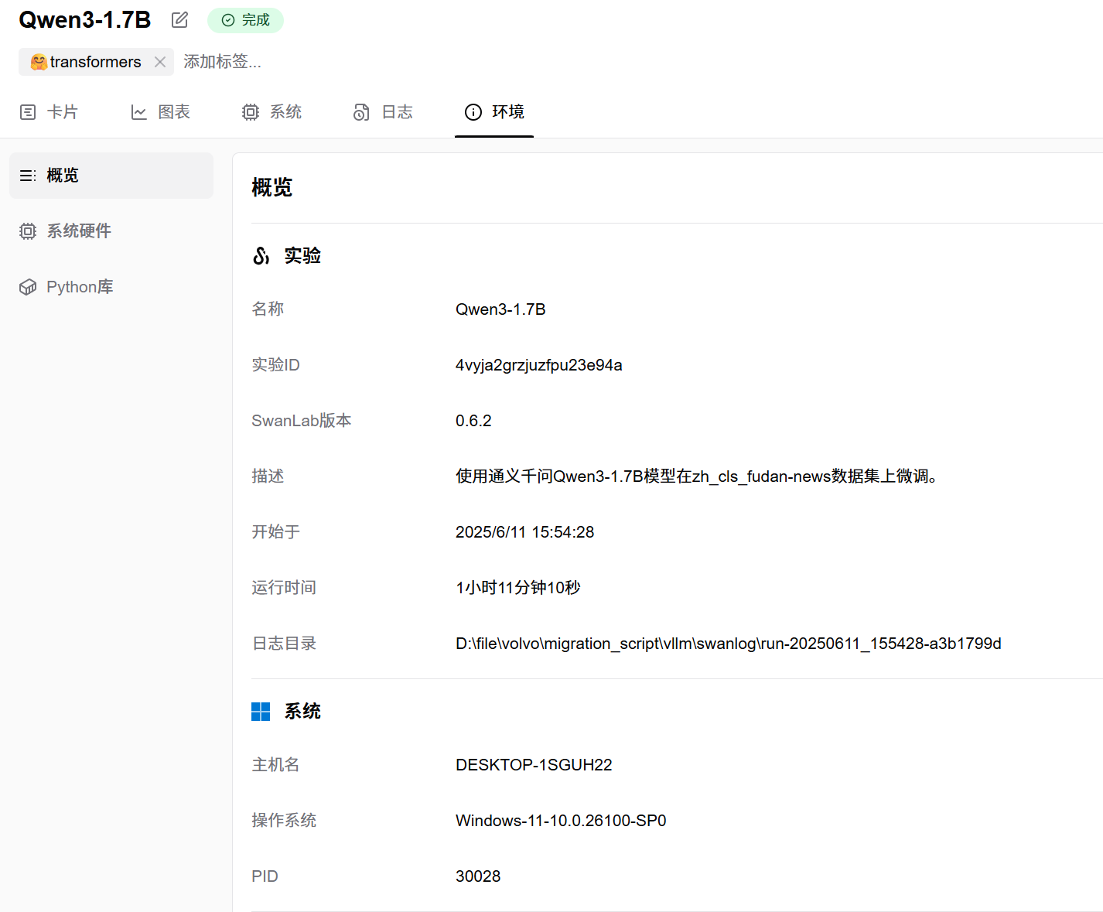1103x912 pixels.
Task: Select 概览 in the sidebar
Action: (x=111, y=176)
